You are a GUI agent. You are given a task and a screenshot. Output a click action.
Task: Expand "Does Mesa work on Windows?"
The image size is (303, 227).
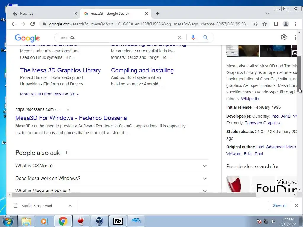(x=112, y=179)
